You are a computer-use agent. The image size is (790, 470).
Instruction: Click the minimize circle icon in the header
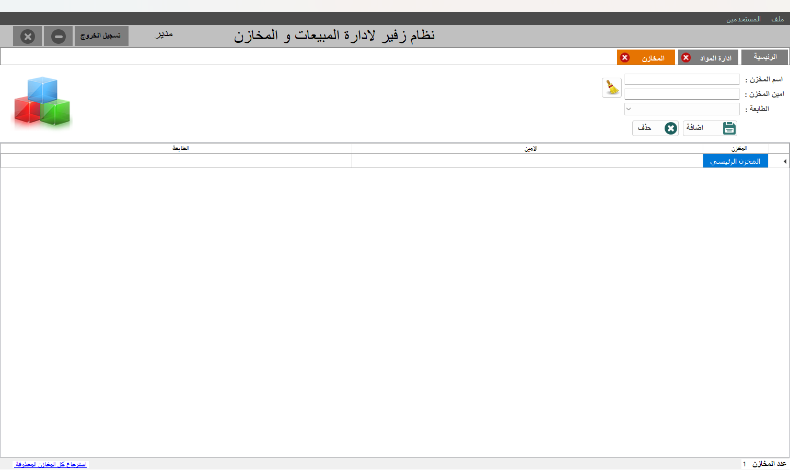coord(59,37)
